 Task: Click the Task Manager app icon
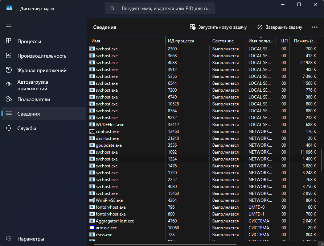click(9, 8)
